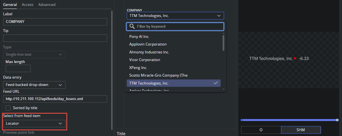Click the Feed URL text field
The width and height of the screenshot is (342, 136).
point(55,99)
